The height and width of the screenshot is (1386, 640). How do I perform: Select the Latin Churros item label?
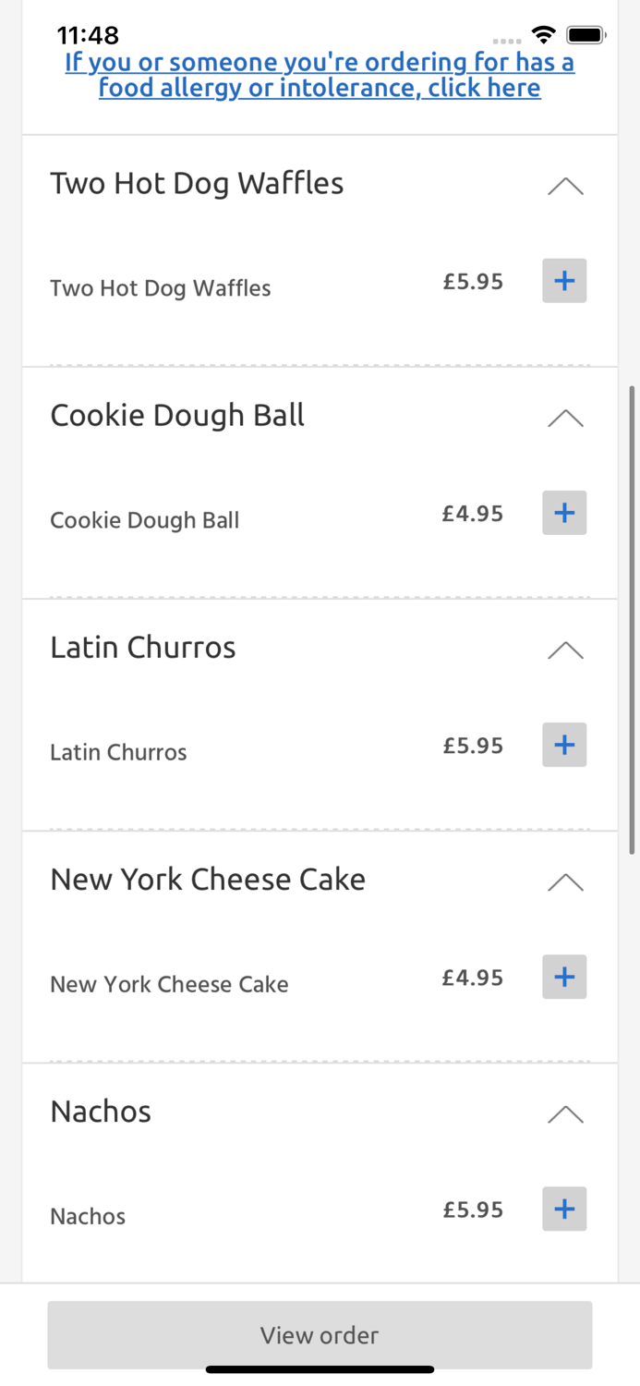click(x=118, y=752)
